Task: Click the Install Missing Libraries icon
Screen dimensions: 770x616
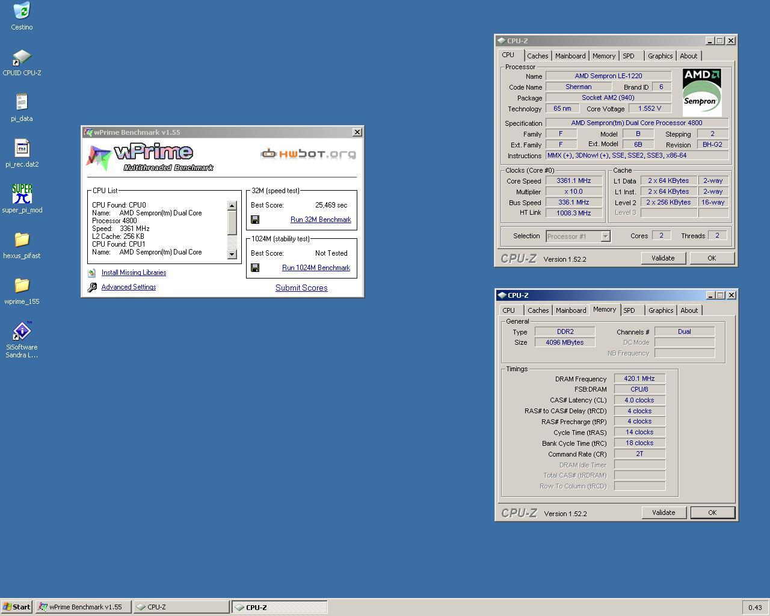Action: [92, 273]
